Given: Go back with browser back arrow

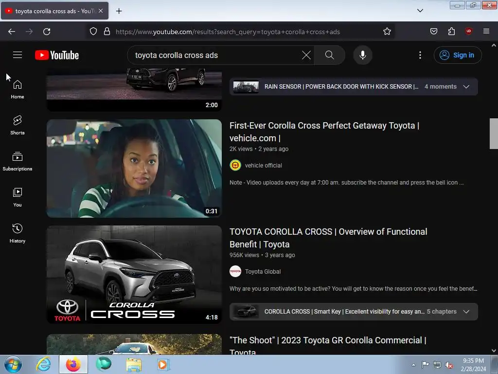Looking at the screenshot, I should point(12,32).
